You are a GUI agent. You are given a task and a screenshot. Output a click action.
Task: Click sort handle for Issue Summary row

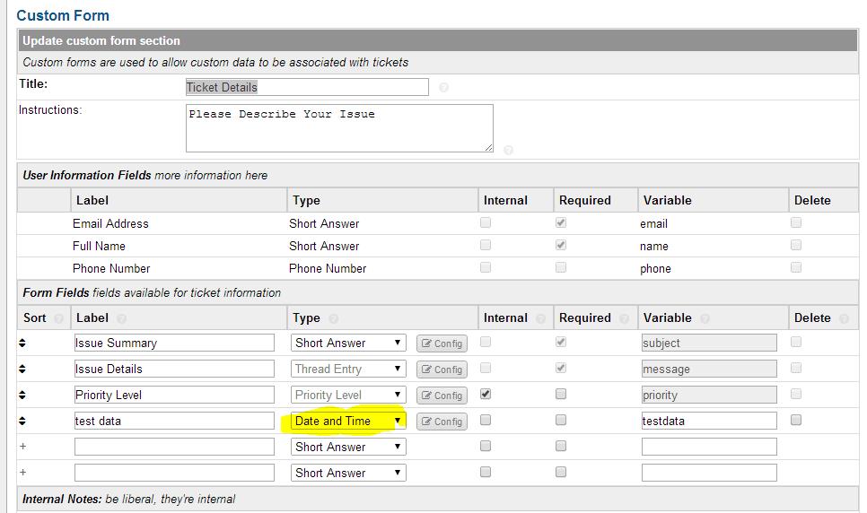coord(22,343)
